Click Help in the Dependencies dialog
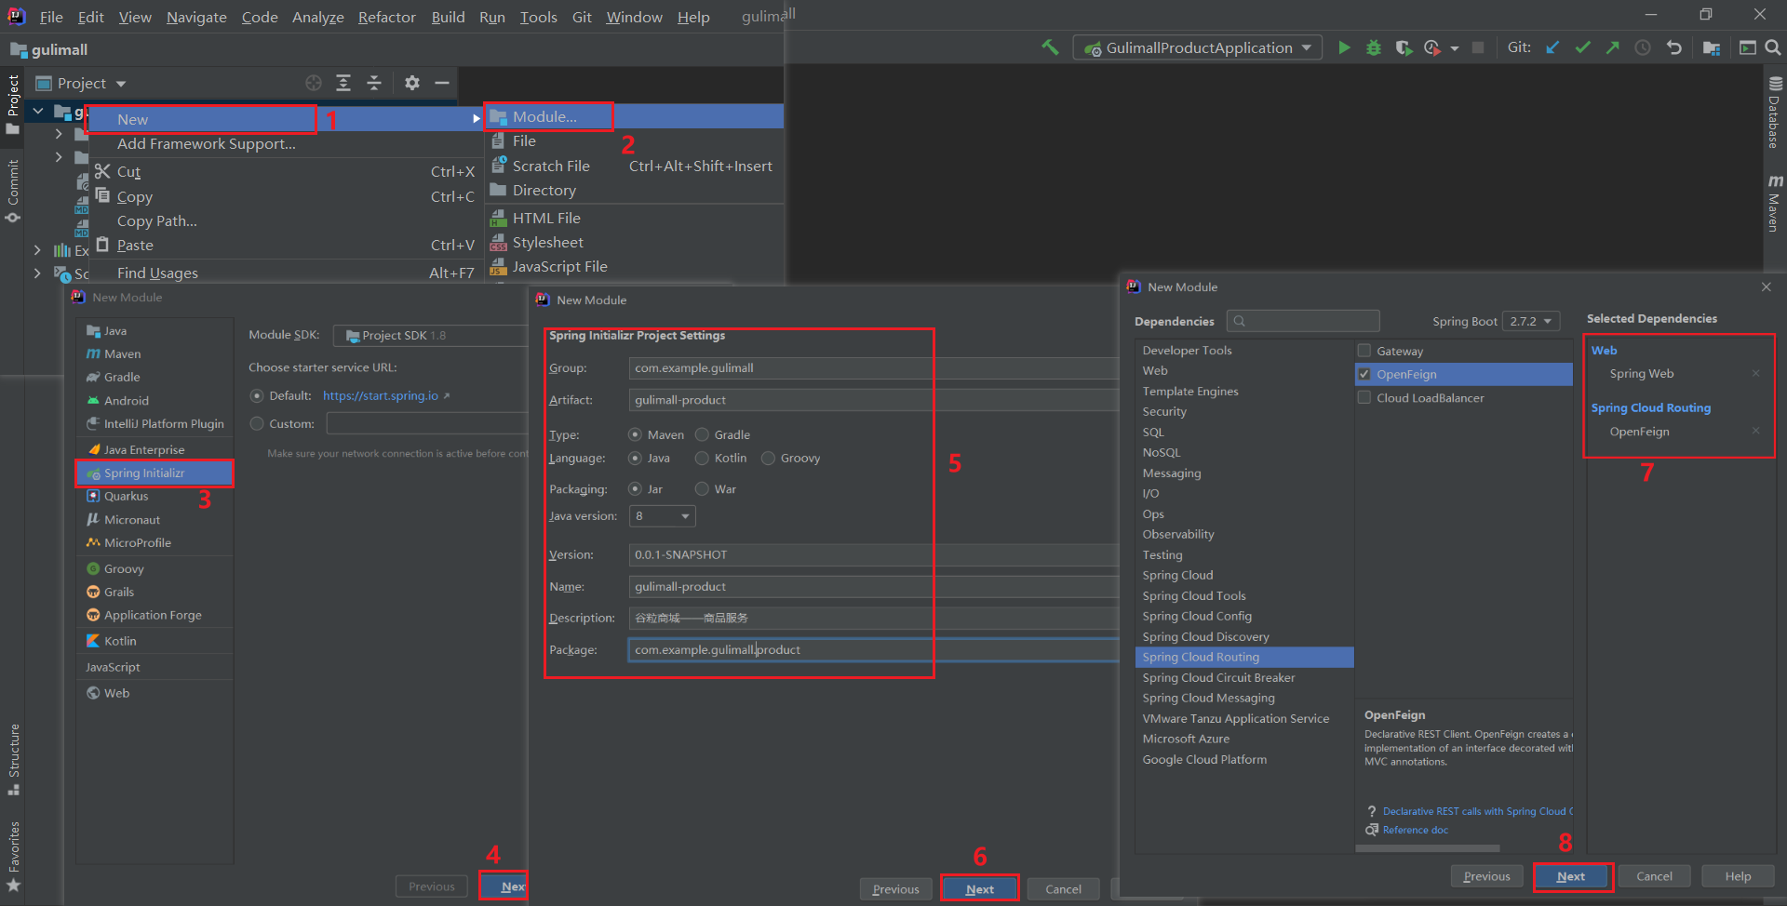1787x906 pixels. [x=1738, y=876]
